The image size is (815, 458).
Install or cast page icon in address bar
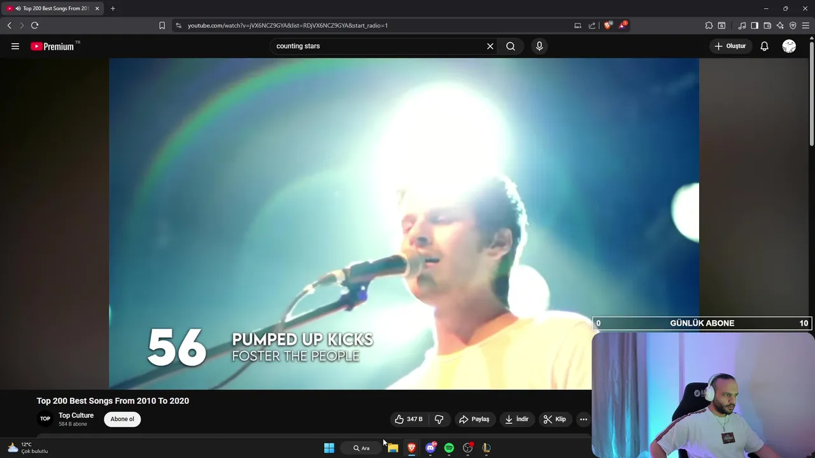pyautogui.click(x=578, y=25)
